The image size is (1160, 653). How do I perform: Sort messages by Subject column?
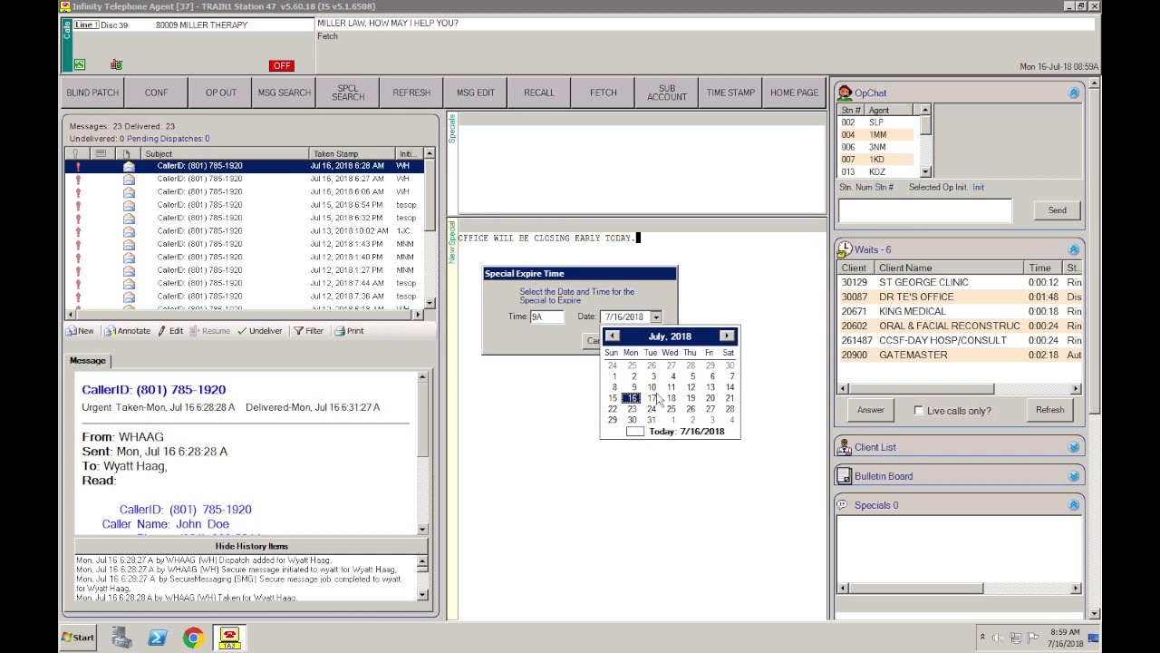click(225, 153)
